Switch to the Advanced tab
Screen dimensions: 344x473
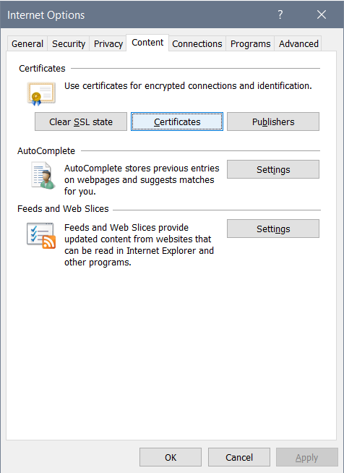[x=298, y=43]
